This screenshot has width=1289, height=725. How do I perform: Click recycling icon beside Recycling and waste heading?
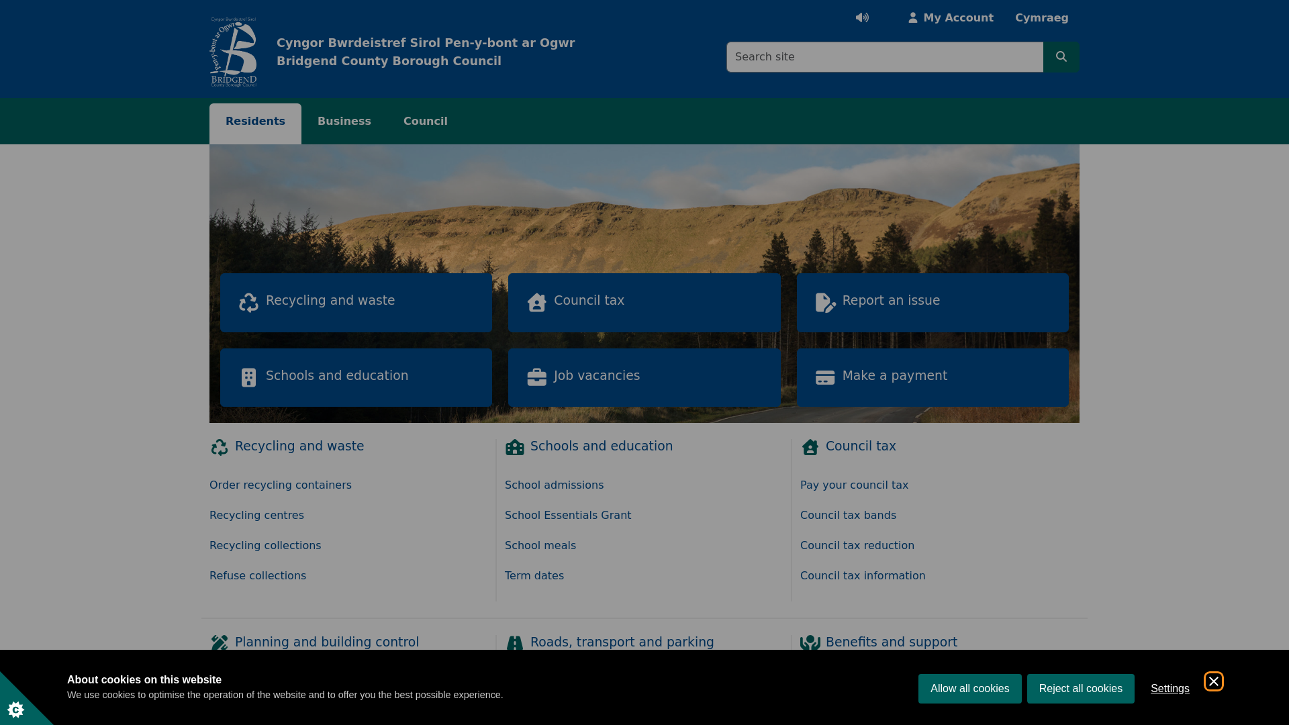220,447
